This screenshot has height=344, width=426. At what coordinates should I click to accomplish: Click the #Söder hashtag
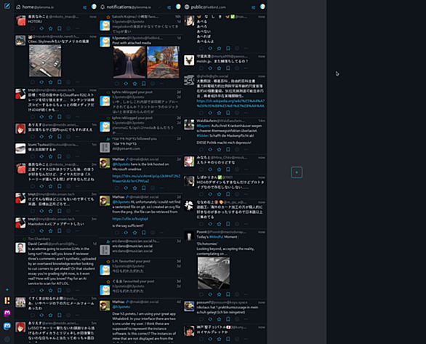click(202, 135)
